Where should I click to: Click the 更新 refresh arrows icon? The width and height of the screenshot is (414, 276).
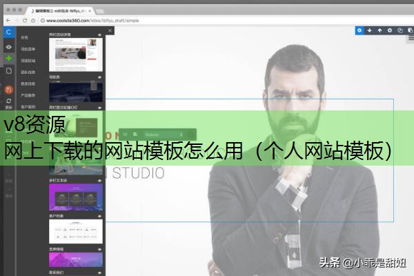point(9,101)
